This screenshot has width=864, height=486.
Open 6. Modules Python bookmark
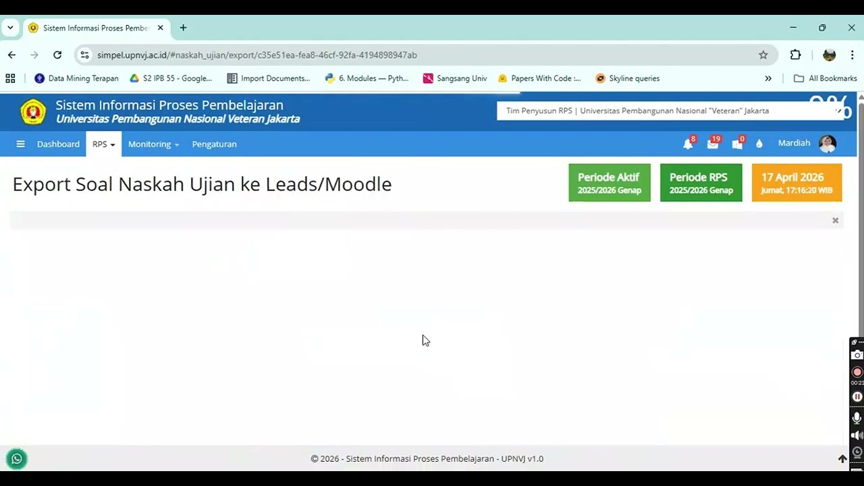[367, 78]
